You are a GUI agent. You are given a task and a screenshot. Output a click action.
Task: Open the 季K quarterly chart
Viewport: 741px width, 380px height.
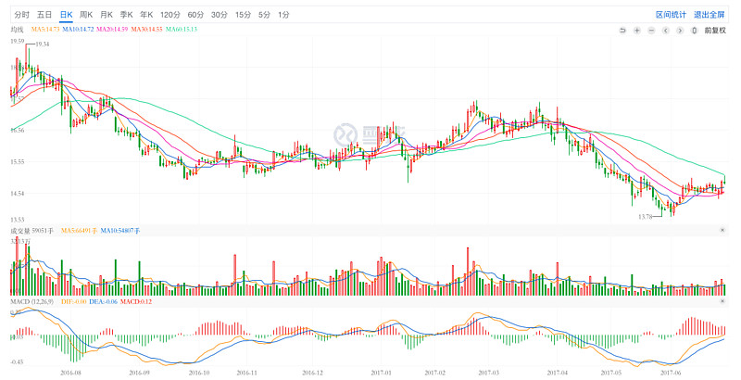point(127,15)
